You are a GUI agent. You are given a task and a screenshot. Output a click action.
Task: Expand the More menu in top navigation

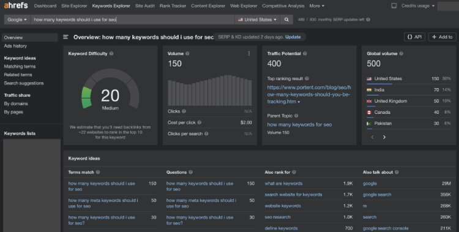click(317, 6)
